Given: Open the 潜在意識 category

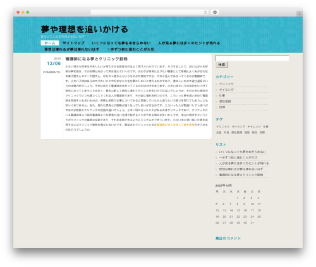Looking at the screenshot, I should point(225,102).
